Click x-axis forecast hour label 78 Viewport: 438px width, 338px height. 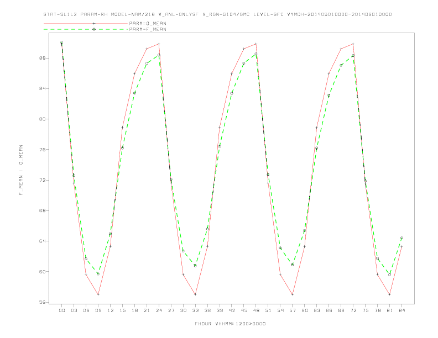[x=377, y=310]
